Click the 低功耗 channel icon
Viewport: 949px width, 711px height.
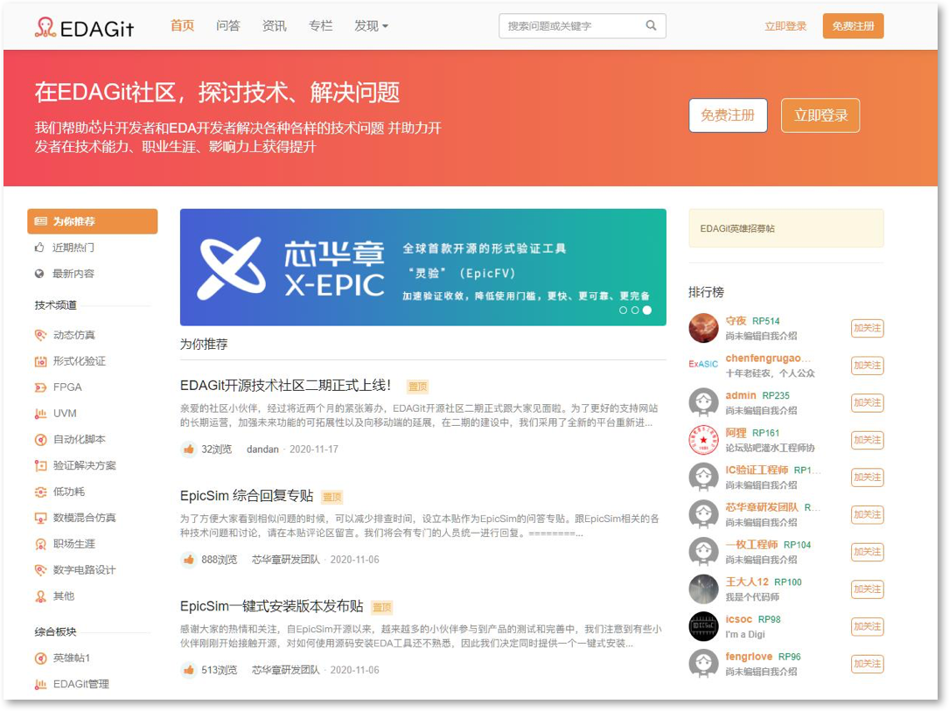pos(40,492)
